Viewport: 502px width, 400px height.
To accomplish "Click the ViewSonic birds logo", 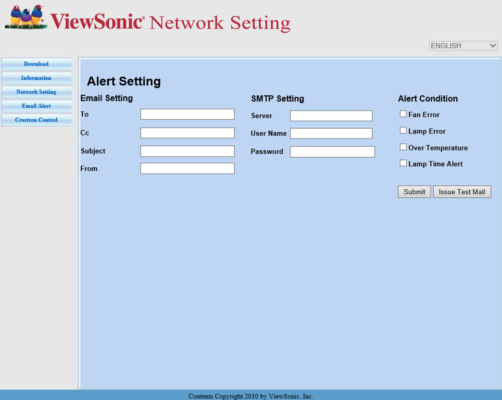I will [x=26, y=17].
